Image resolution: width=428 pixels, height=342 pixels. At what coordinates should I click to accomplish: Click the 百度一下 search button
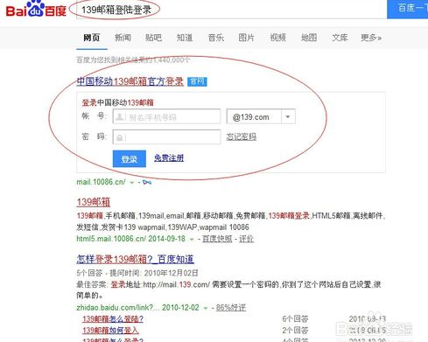click(408, 9)
